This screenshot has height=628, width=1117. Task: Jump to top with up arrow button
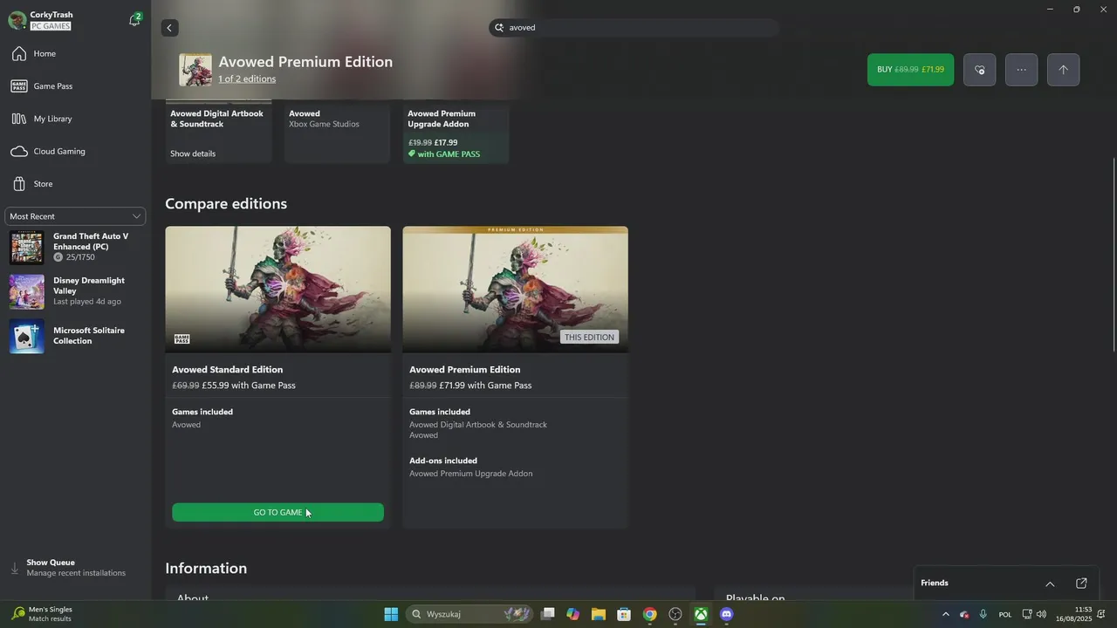[x=1063, y=70]
